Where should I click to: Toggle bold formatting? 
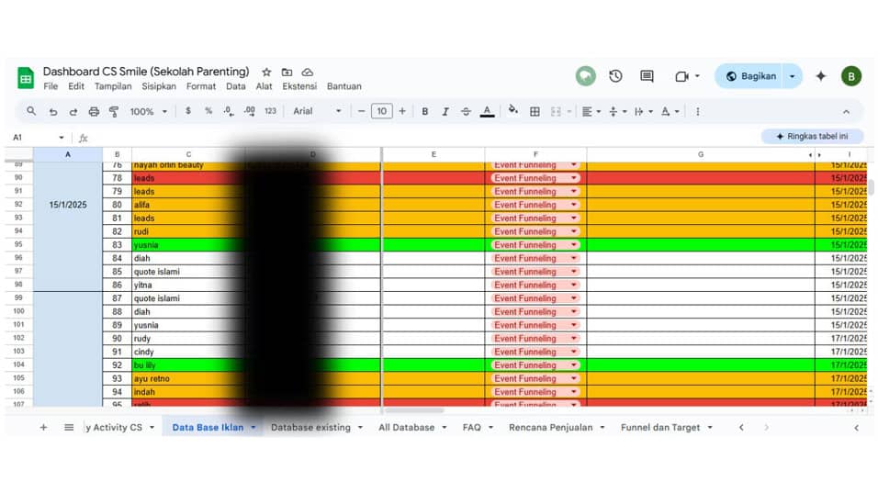(x=424, y=111)
